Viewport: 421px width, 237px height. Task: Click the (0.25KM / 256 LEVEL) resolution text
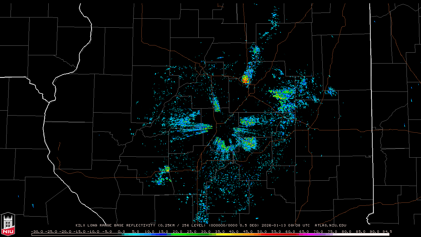click(x=182, y=225)
